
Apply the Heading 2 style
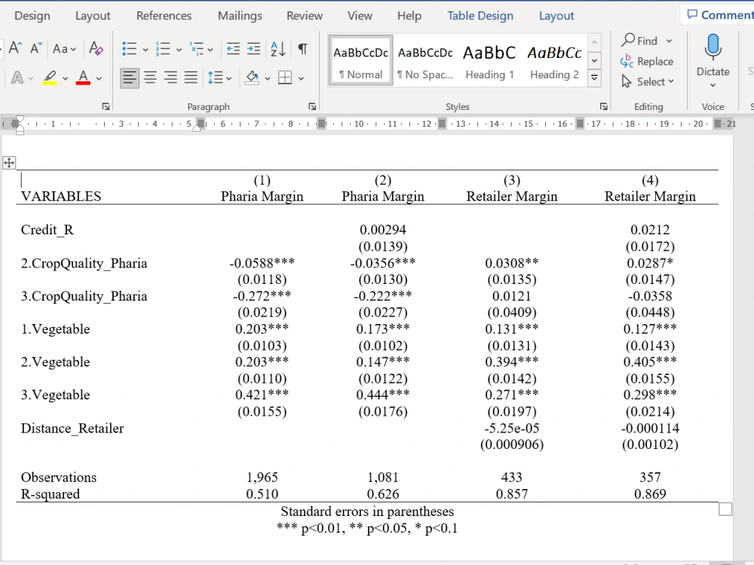[554, 61]
